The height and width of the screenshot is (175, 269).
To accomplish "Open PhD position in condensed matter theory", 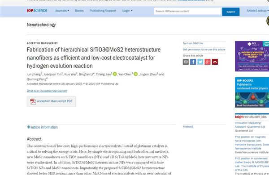I will 252,164.
